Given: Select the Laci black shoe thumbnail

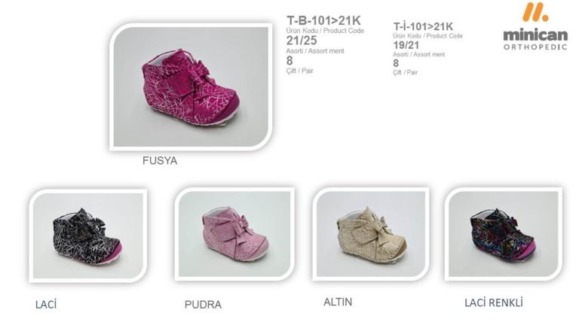Looking at the screenshot, I should 88,235.
